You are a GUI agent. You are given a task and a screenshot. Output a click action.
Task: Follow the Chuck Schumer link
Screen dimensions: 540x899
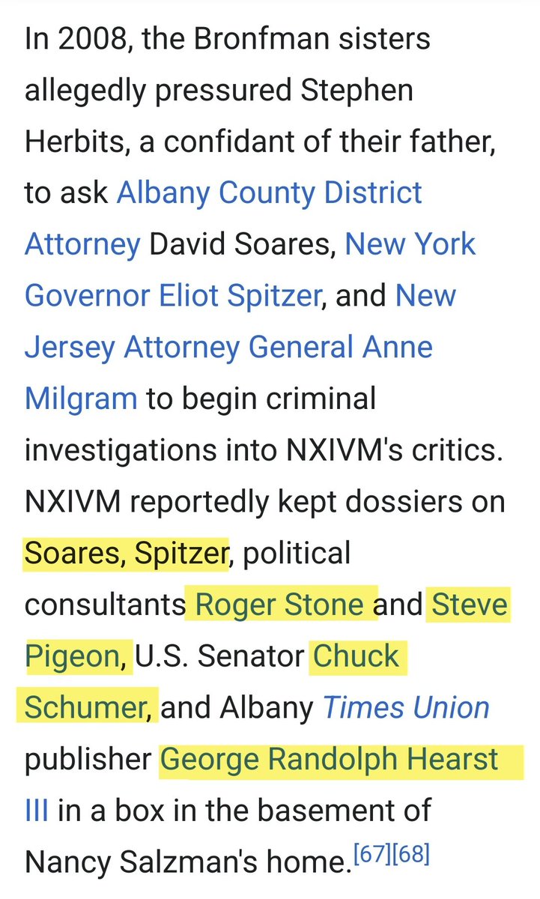[357, 656]
